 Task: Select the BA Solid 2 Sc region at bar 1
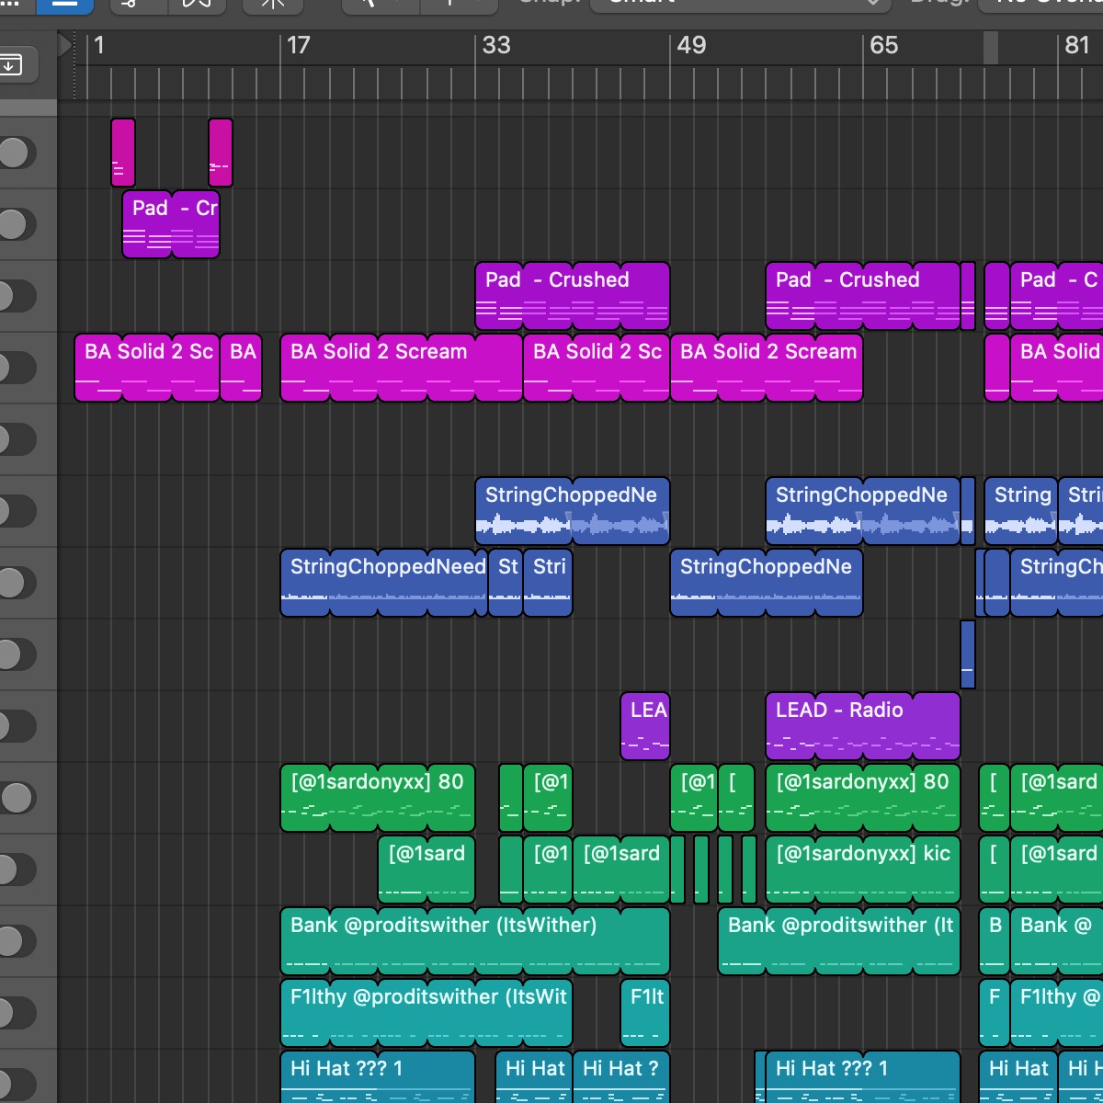point(147,368)
